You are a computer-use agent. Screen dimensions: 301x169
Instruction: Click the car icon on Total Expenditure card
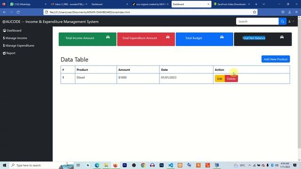168,37
